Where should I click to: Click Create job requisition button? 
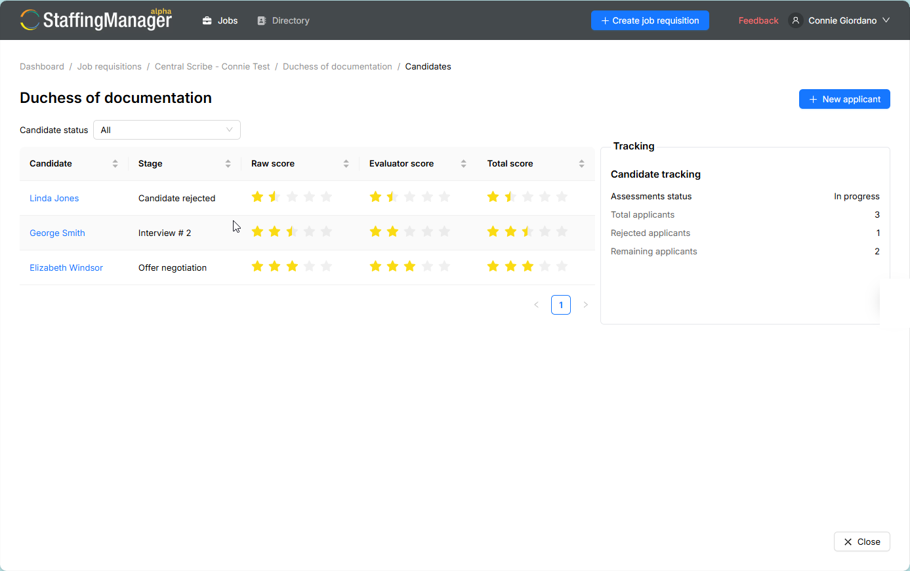(650, 20)
